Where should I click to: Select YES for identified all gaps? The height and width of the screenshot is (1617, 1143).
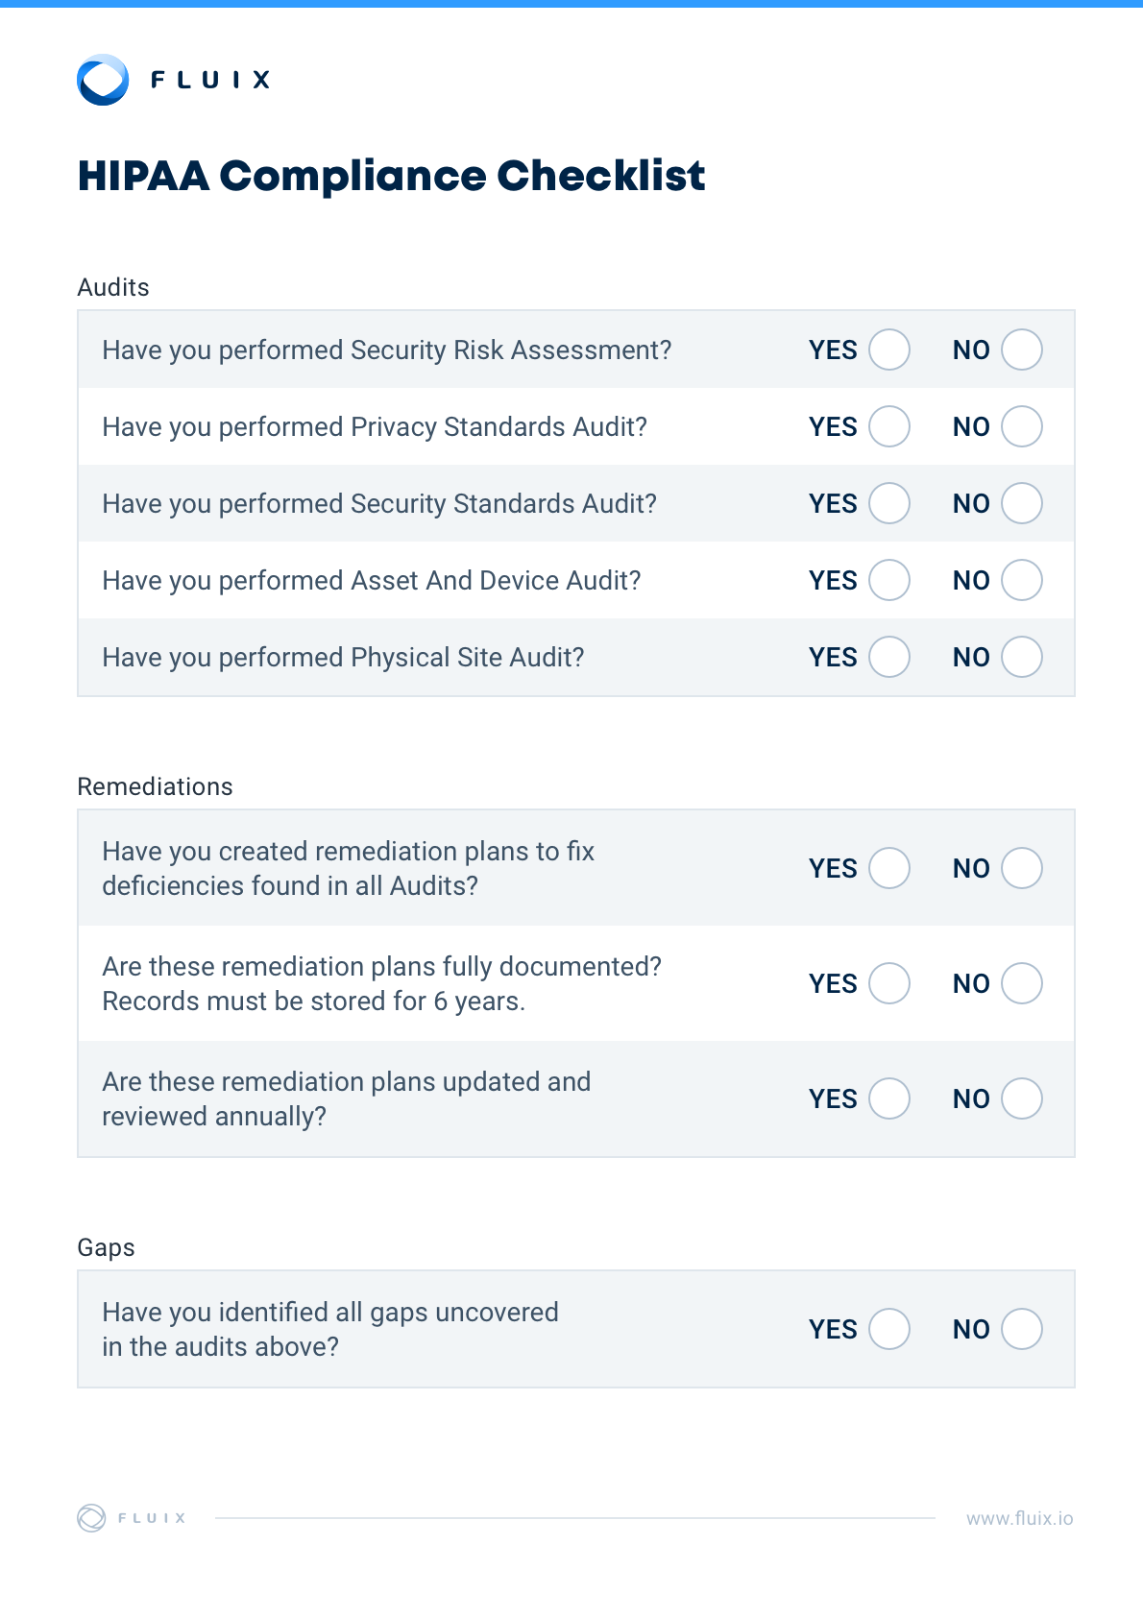pos(889,1329)
